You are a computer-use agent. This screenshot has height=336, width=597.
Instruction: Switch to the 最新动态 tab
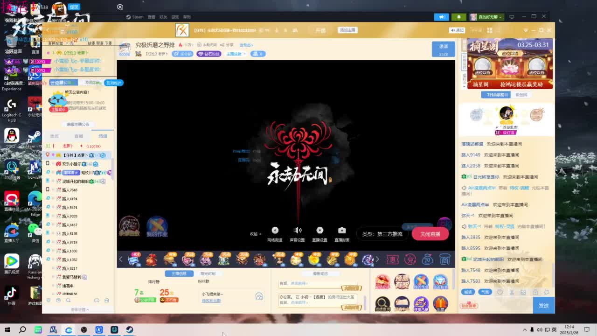point(320,273)
